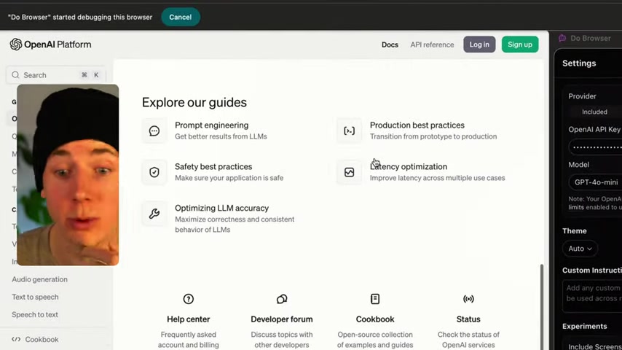Click the Settings panel heading
The image size is (622, 350).
click(x=579, y=63)
